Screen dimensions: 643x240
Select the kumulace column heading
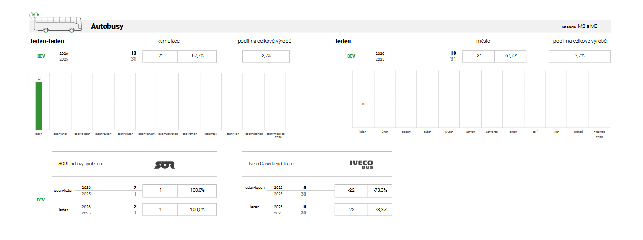(168, 41)
